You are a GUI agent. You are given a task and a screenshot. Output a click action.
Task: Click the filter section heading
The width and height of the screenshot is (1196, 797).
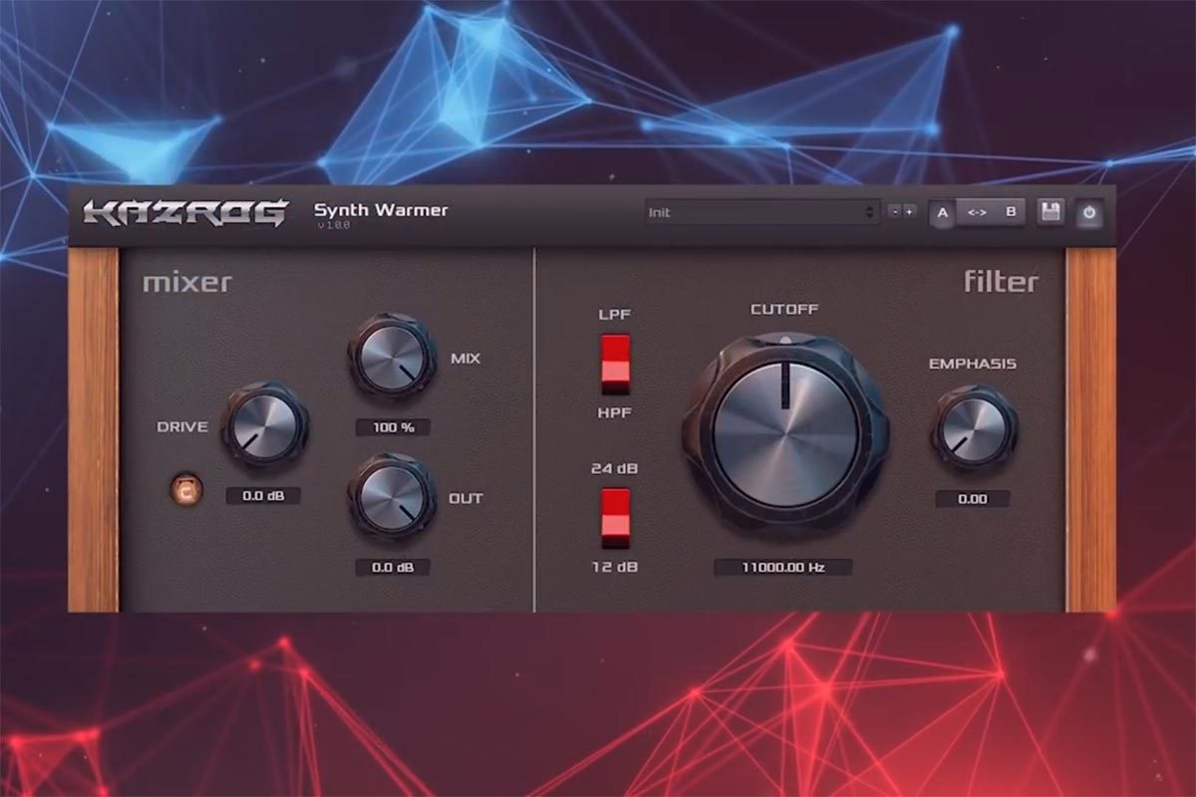(x=1001, y=282)
